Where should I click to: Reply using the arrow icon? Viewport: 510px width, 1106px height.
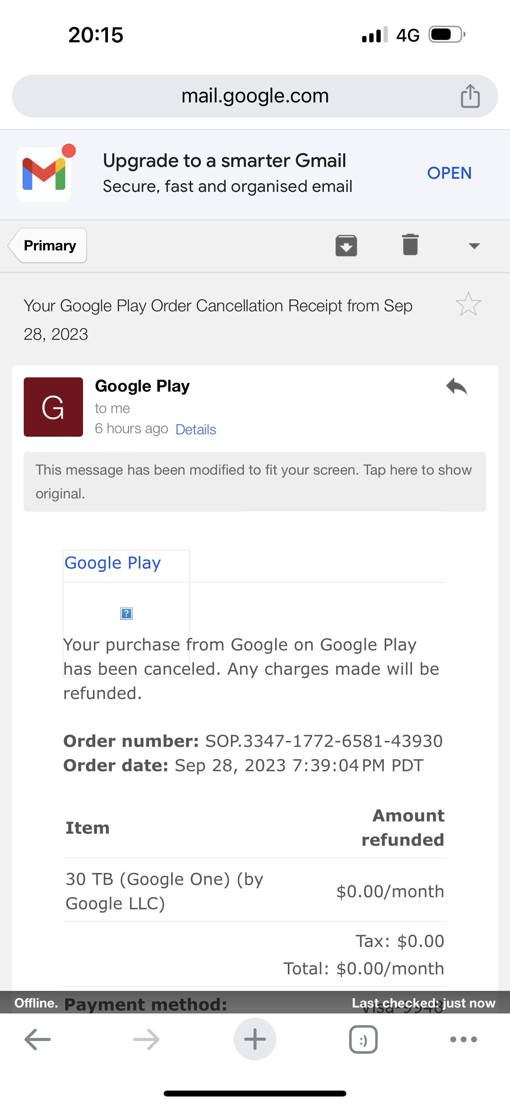point(456,386)
